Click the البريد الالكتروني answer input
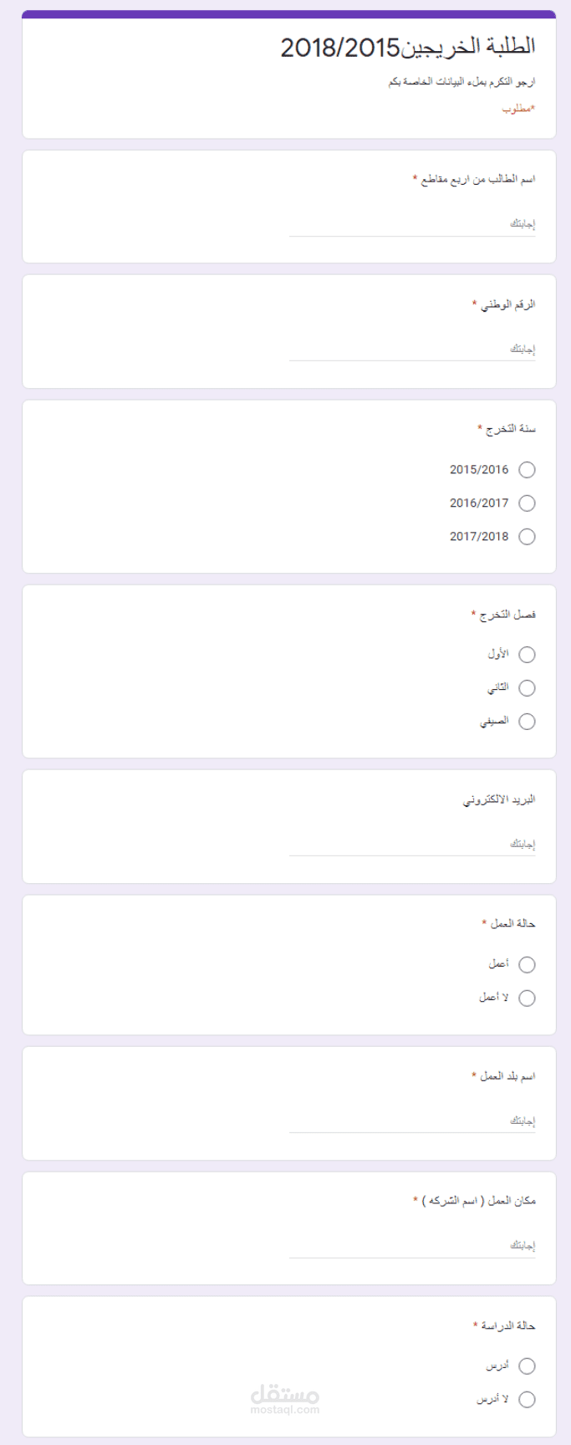 point(412,844)
